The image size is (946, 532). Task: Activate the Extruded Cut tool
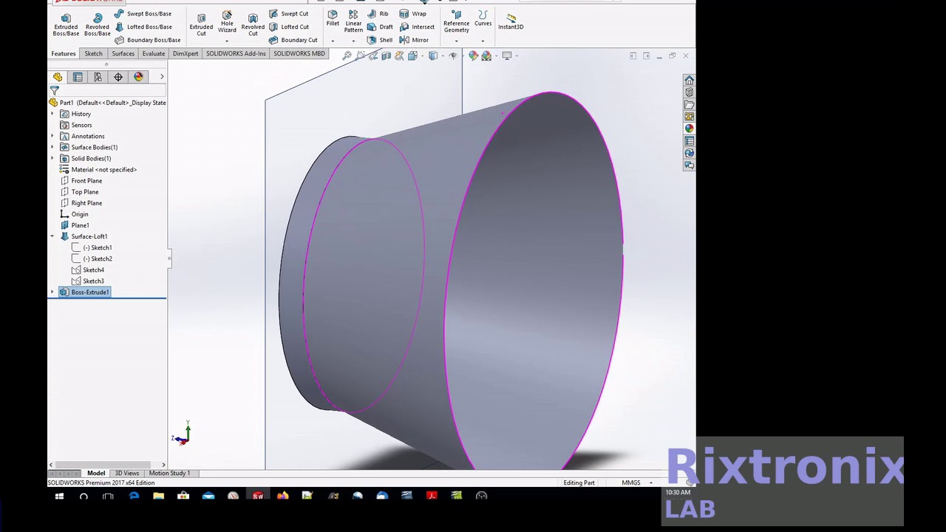pos(201,24)
